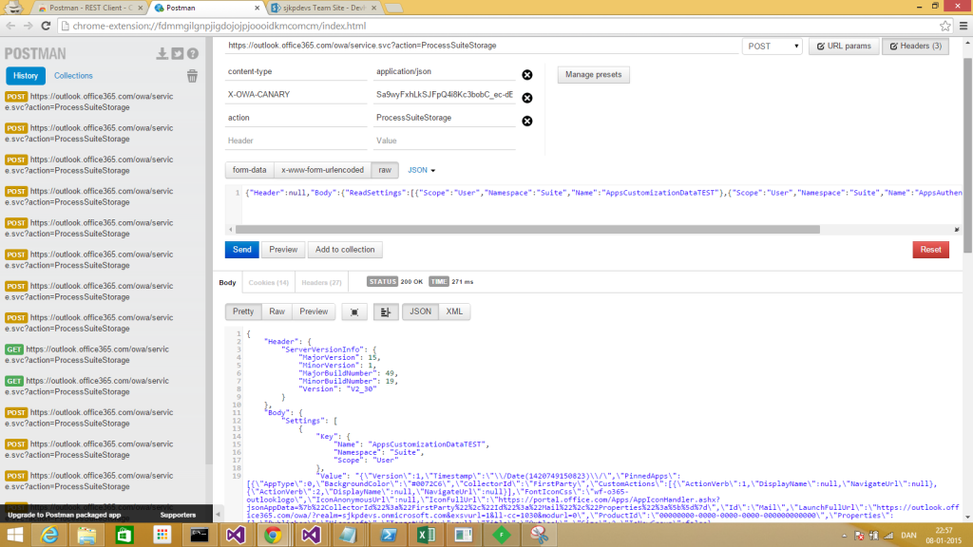973x547 pixels.
Task: Open the Postman help icon above History
Action: point(192,54)
